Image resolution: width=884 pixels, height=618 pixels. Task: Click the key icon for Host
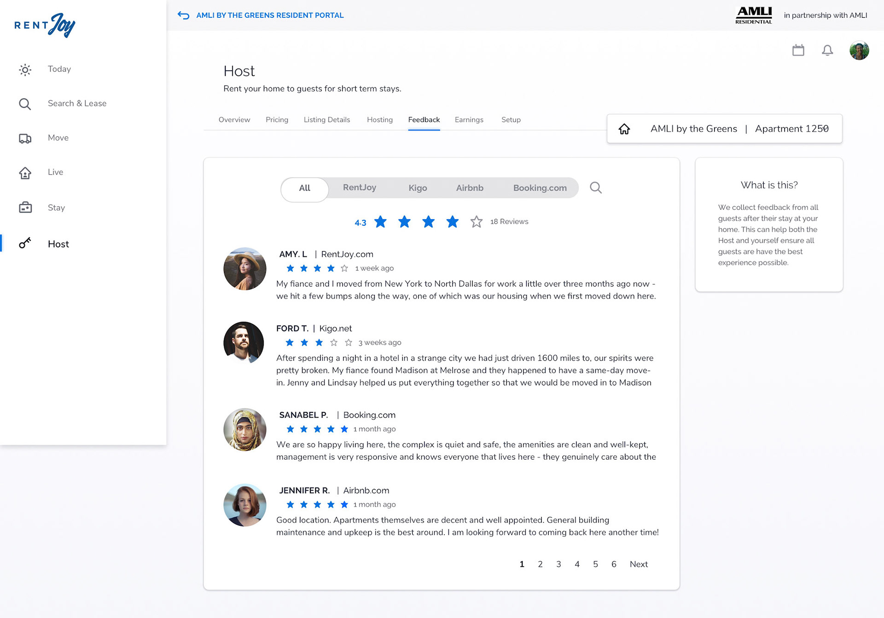[25, 243]
